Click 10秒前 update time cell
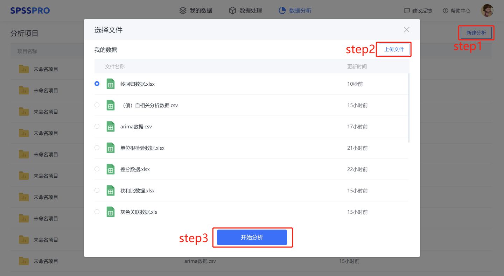Image resolution: width=504 pixels, height=276 pixels. coord(355,84)
